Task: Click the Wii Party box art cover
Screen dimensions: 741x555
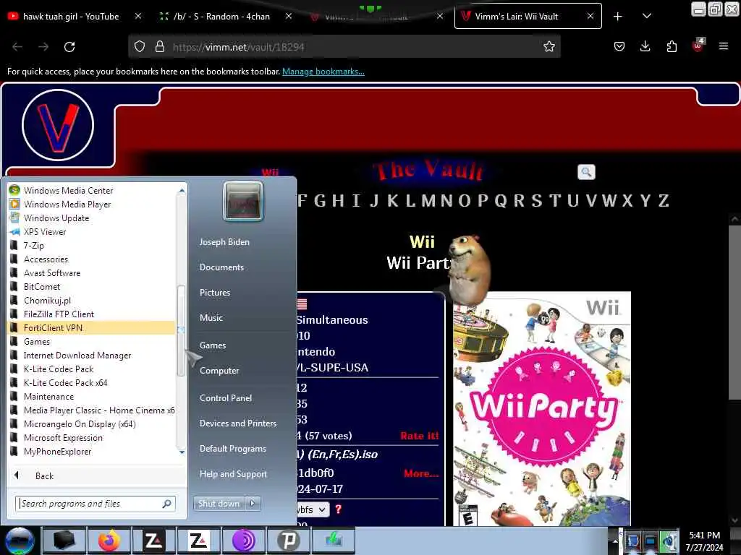Action: [542, 409]
